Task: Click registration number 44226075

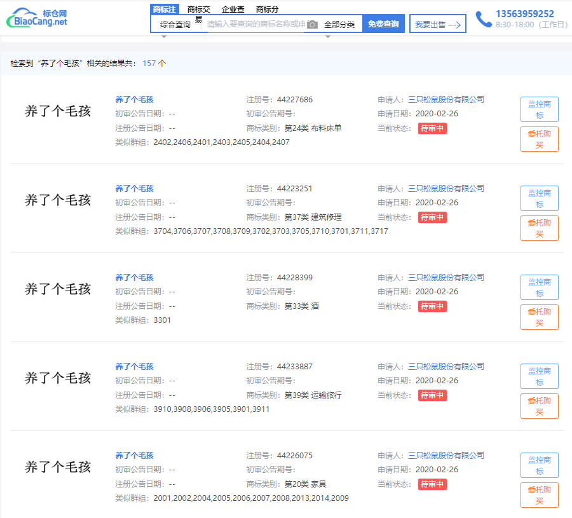Action: click(x=295, y=456)
